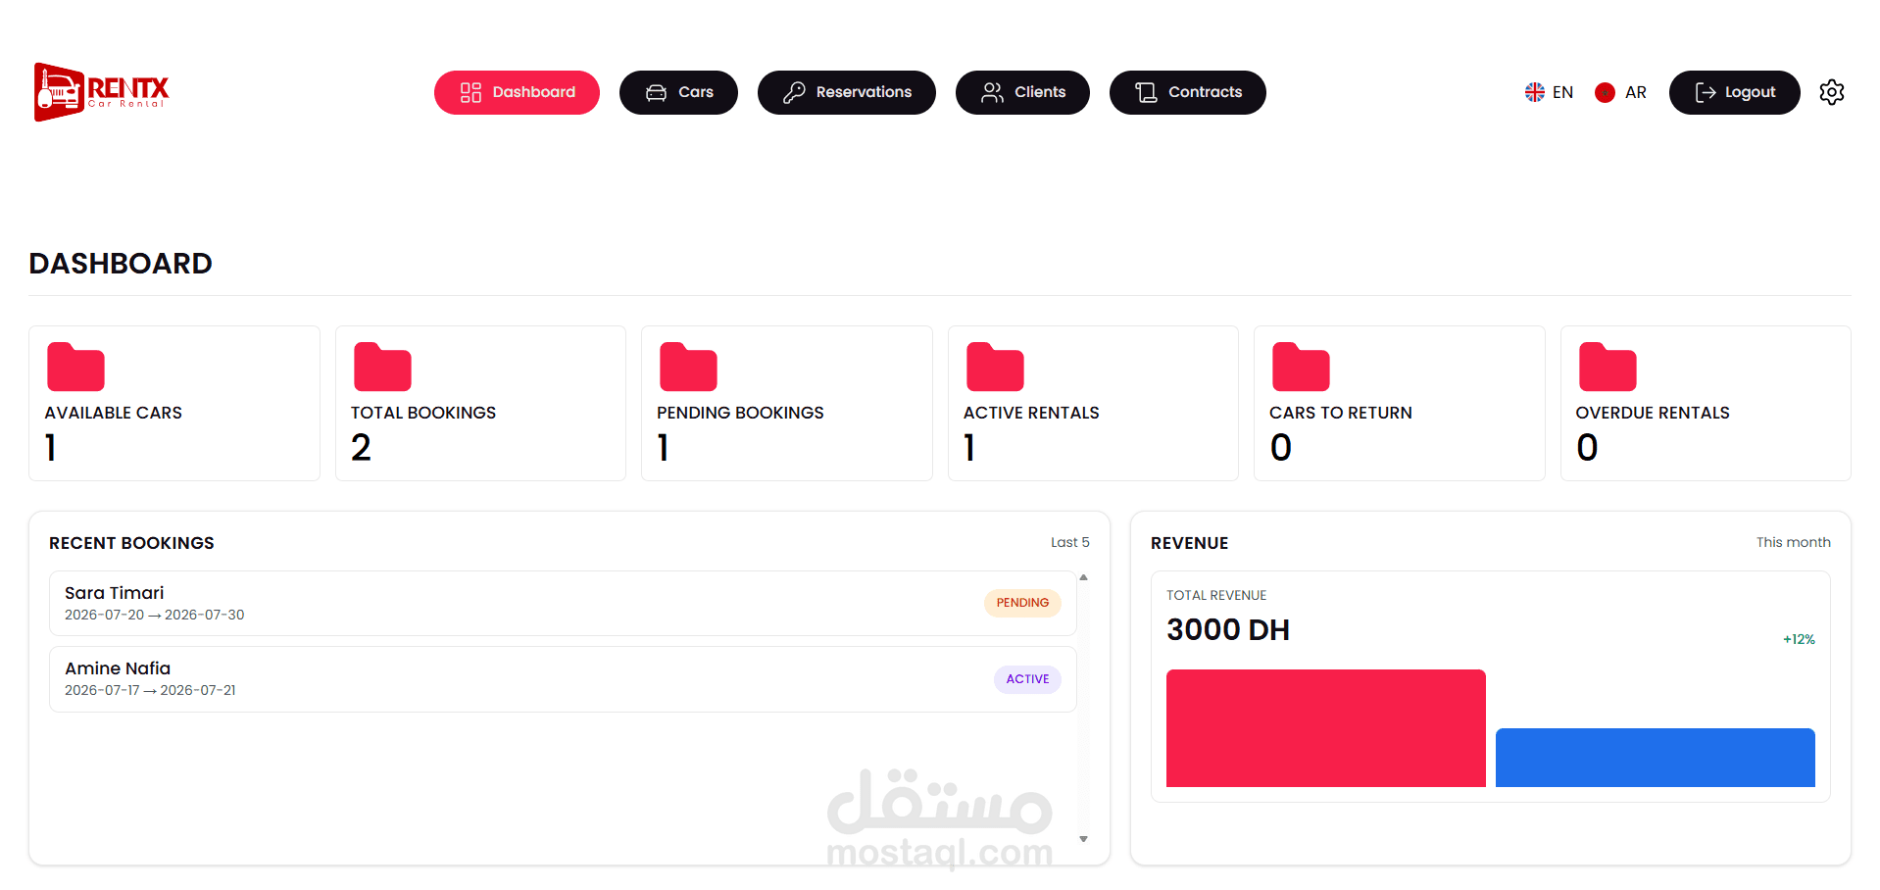The width and height of the screenshot is (1880, 890).
Task: Log out with the Logout button
Action: point(1735,92)
